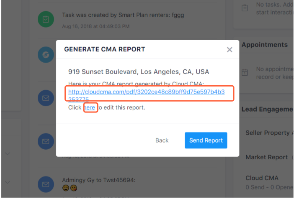Click the mail icon beside Admingy Gy message

[45, 184]
